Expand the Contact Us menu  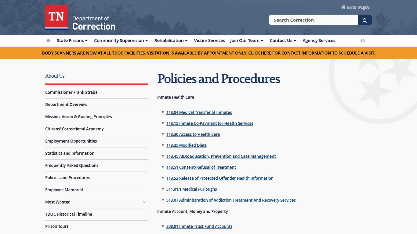tap(283, 41)
